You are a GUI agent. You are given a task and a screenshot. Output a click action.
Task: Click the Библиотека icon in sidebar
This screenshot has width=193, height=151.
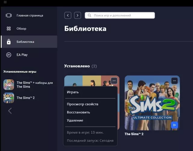click(x=9, y=42)
